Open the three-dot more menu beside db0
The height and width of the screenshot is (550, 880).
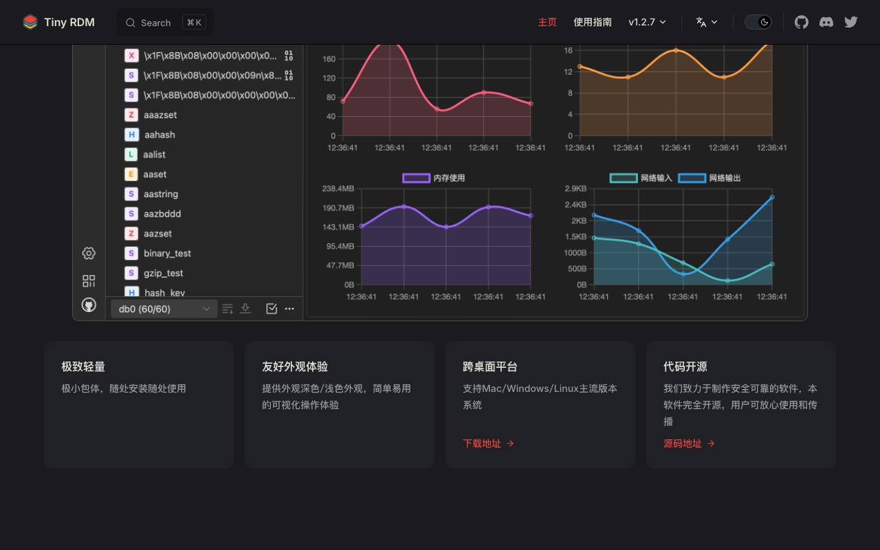(289, 309)
